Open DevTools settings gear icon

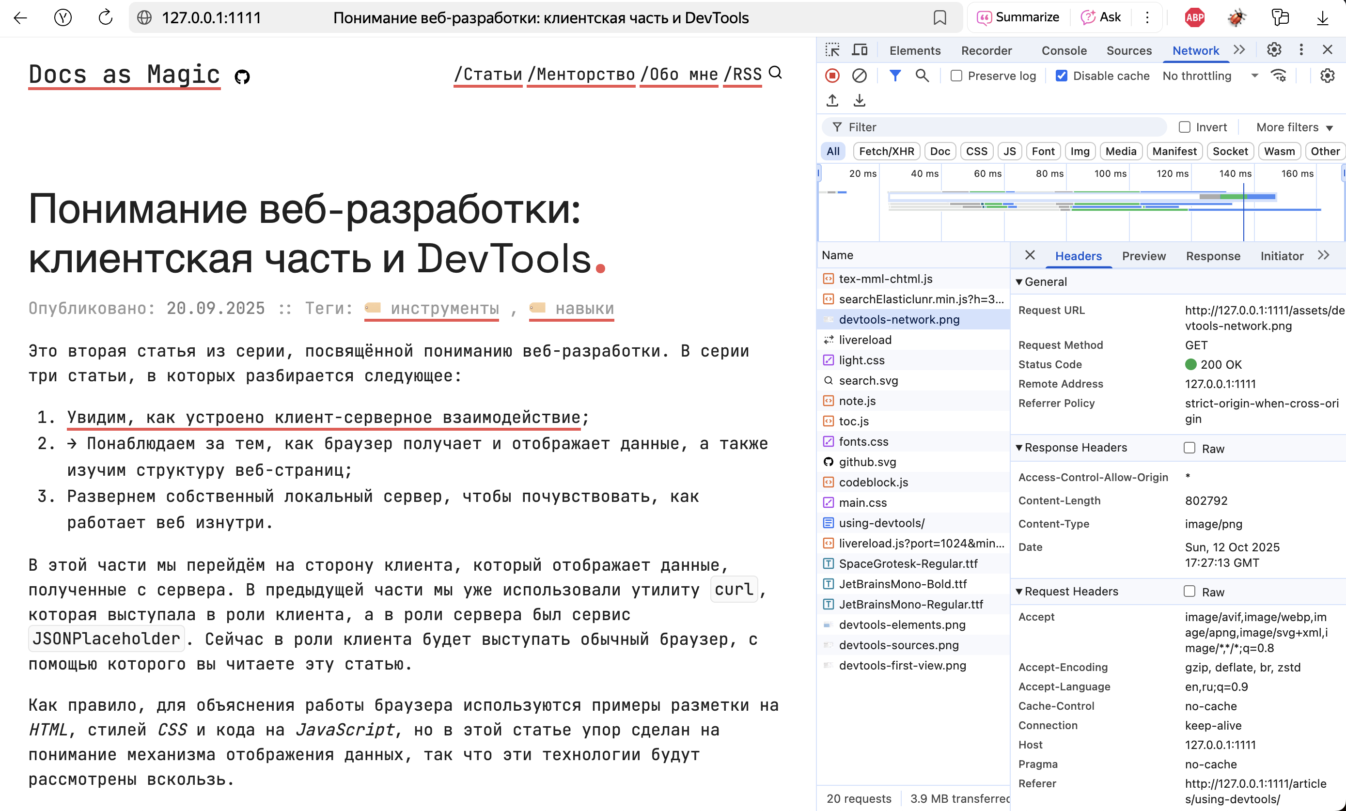[1274, 50]
